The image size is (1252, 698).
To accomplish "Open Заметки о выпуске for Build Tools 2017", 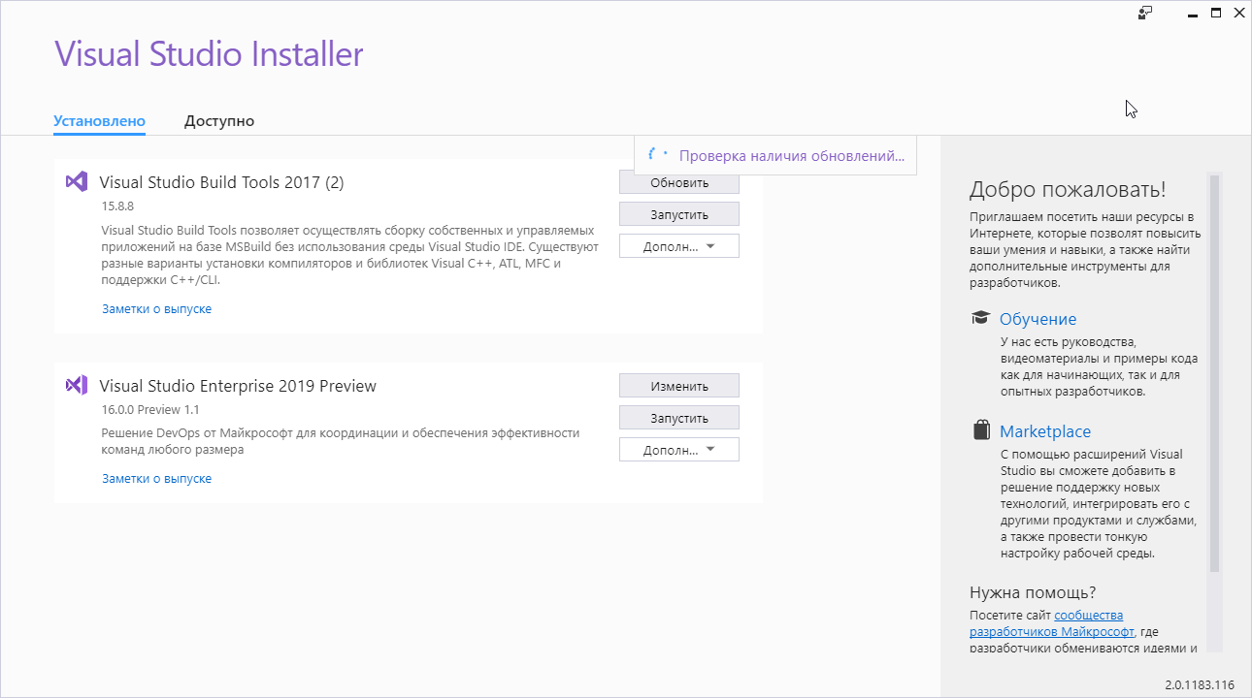I will click(156, 309).
